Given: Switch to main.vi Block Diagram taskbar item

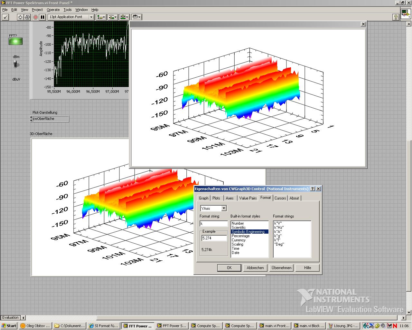Looking at the screenshot, I should (308, 326).
